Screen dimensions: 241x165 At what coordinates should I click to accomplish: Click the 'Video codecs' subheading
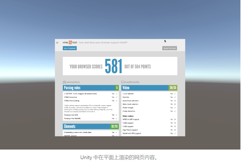coord(128,116)
